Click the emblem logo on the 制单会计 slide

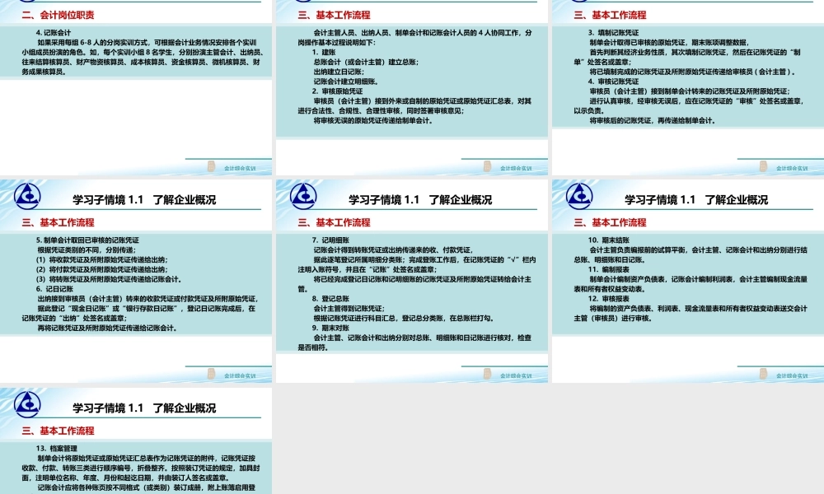(27, 198)
